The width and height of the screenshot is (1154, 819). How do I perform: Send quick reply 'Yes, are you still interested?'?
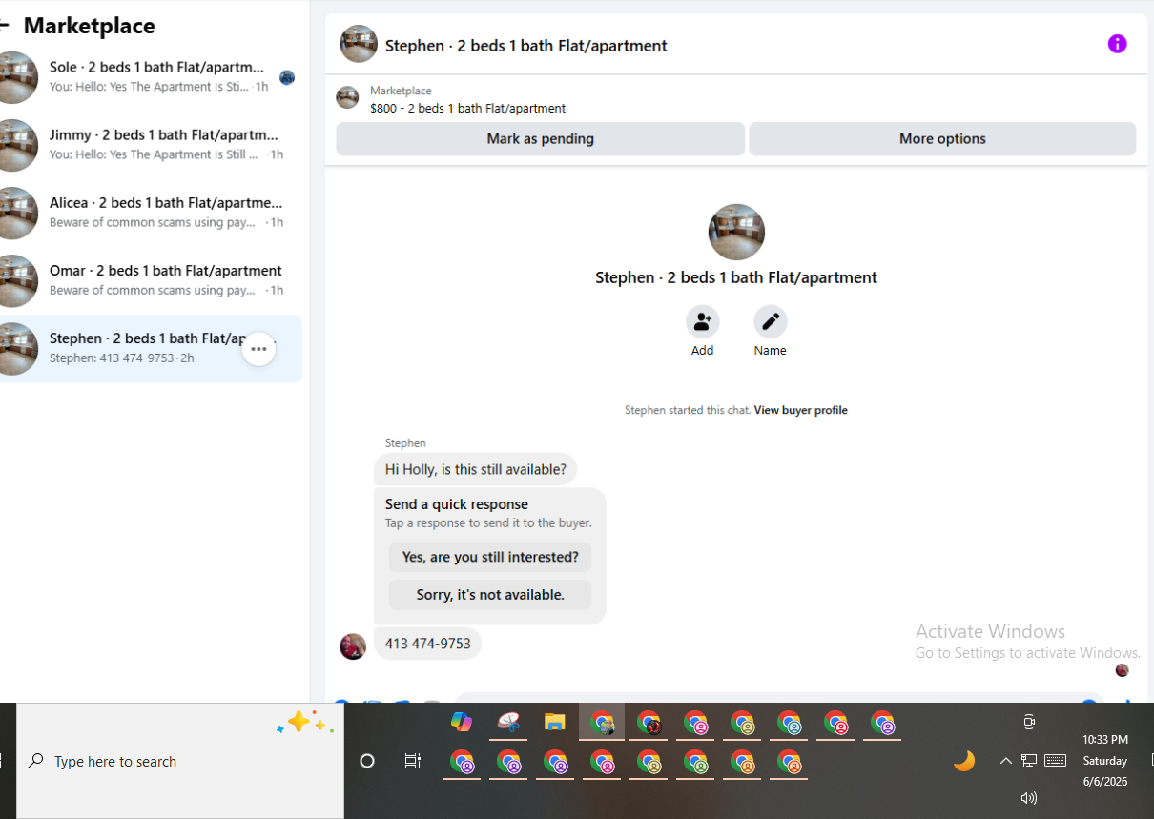click(490, 557)
